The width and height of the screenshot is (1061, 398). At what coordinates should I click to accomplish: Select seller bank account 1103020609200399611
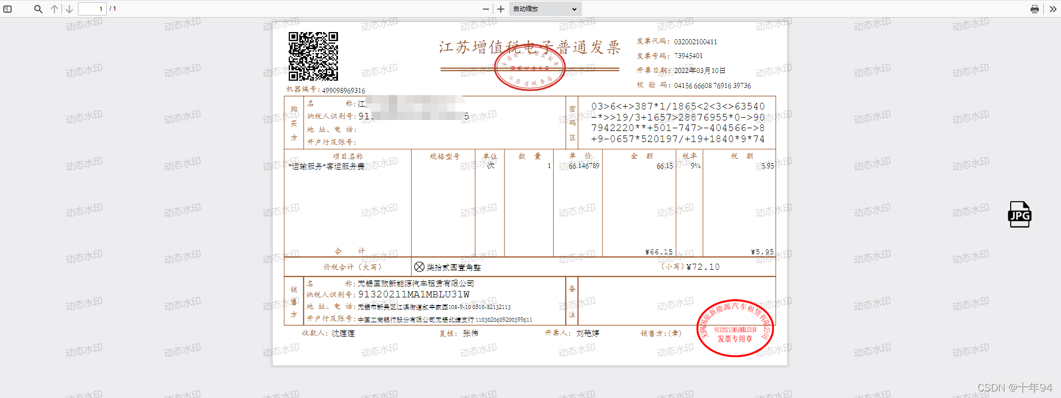[x=504, y=320]
